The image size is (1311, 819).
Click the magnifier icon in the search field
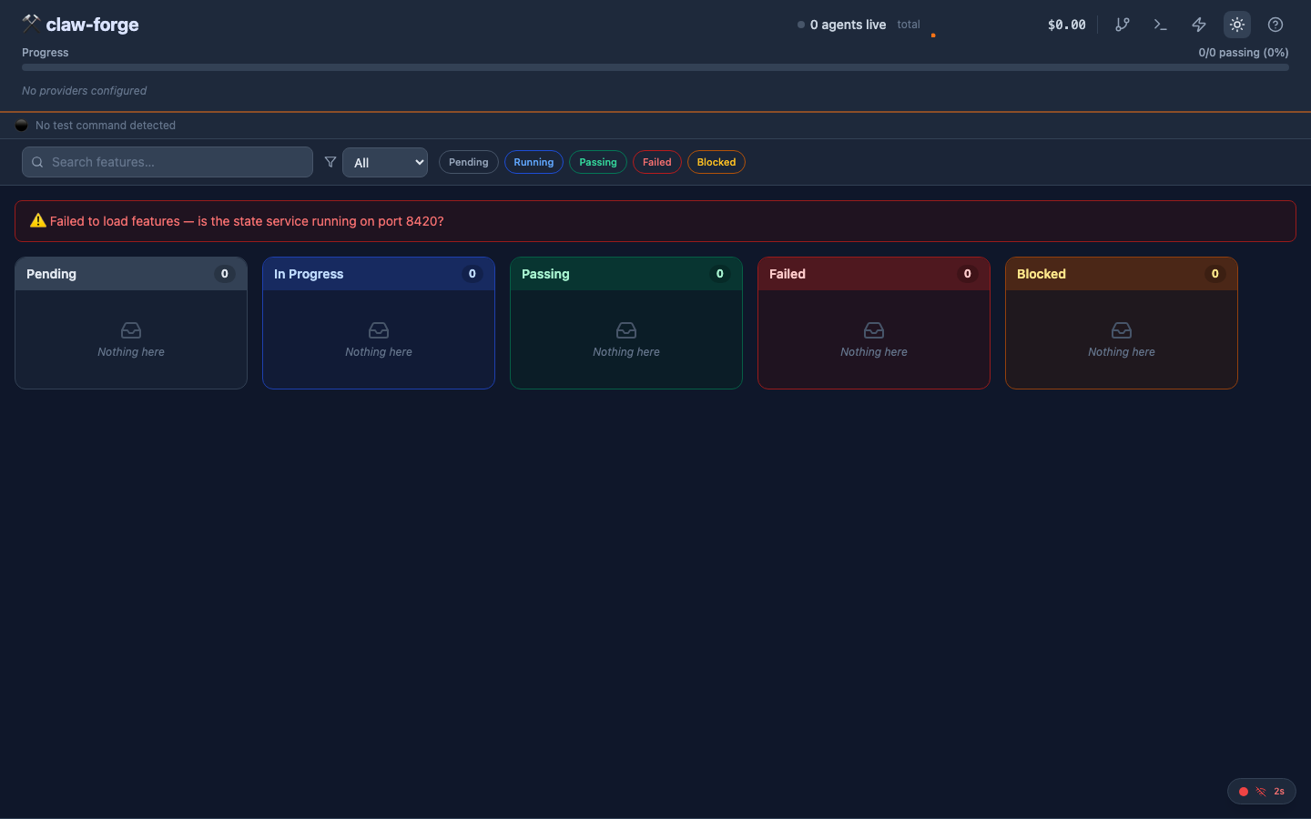(37, 161)
